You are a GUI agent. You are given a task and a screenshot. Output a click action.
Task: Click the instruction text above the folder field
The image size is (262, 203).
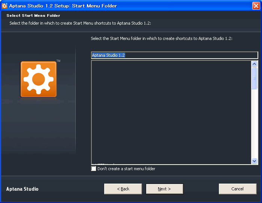pyautogui.click(x=162, y=38)
